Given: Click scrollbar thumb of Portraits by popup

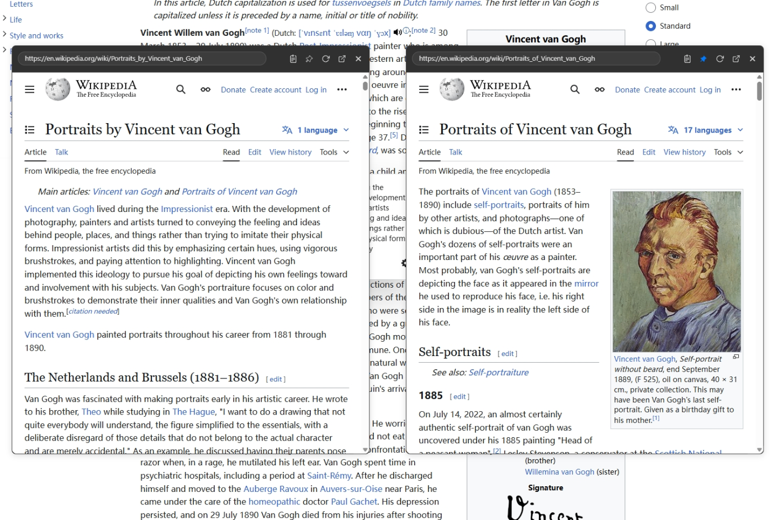Looking at the screenshot, I should point(365,86).
